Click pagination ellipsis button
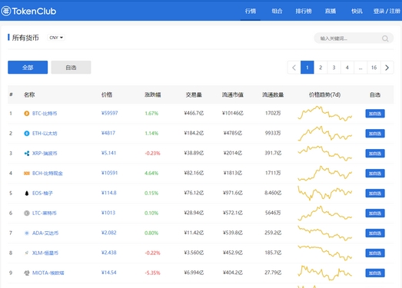 (360, 68)
